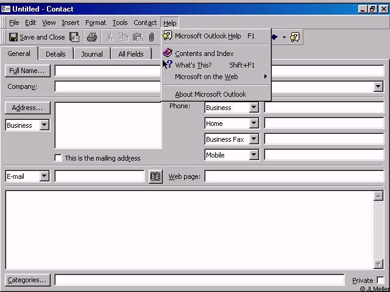Open the Edit menu

click(x=30, y=23)
